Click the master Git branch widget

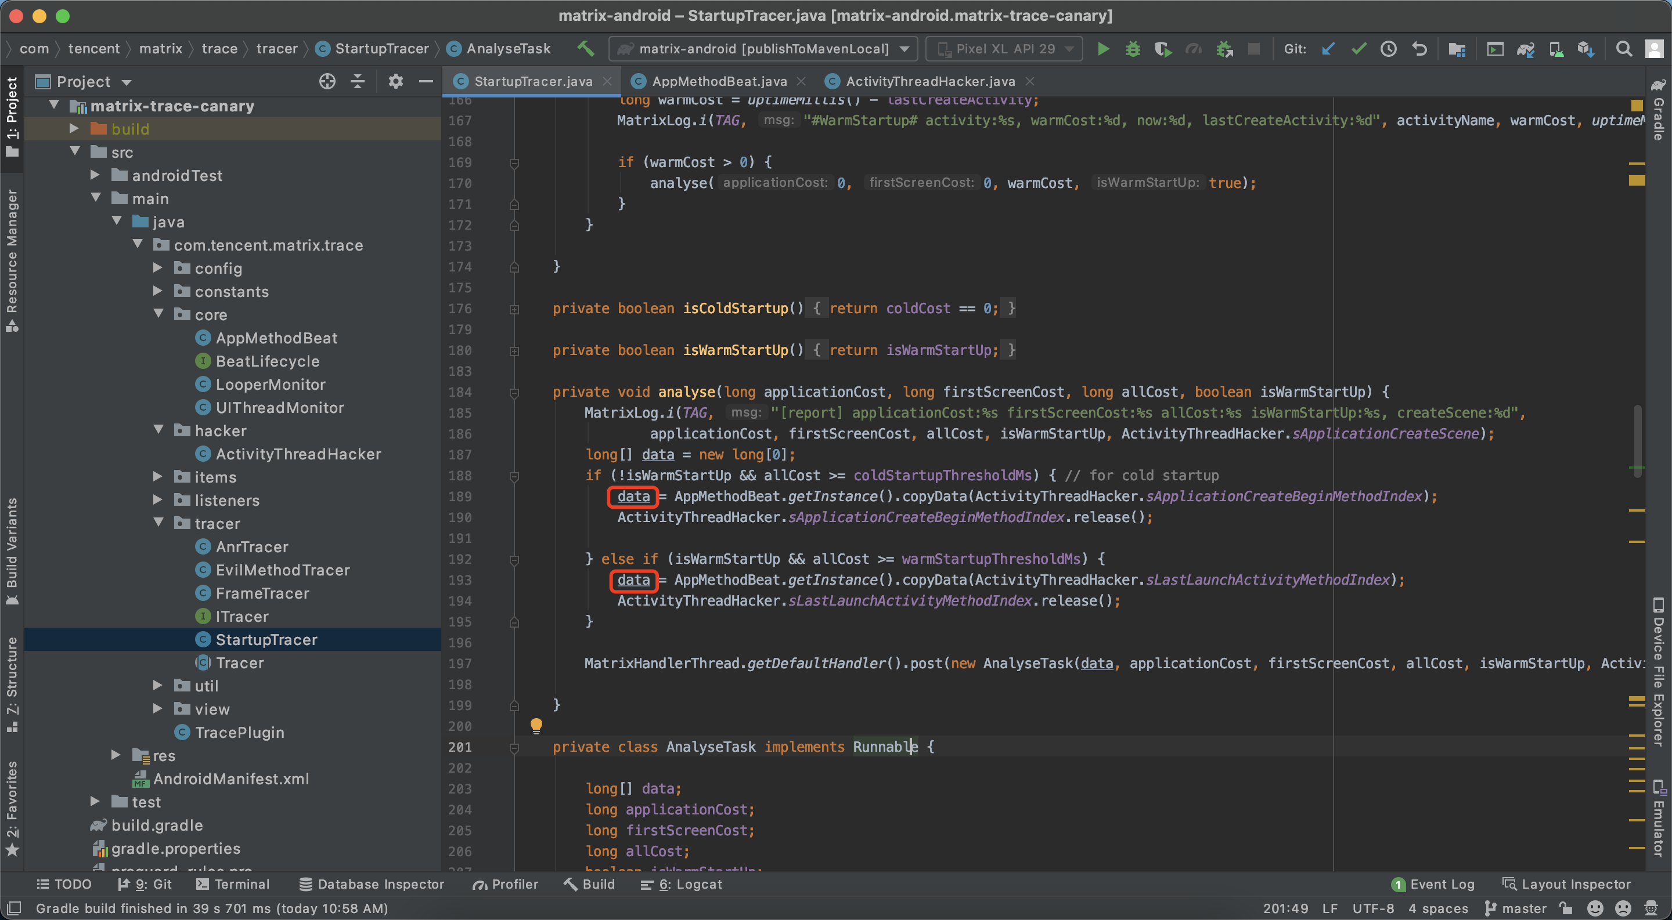1516,908
